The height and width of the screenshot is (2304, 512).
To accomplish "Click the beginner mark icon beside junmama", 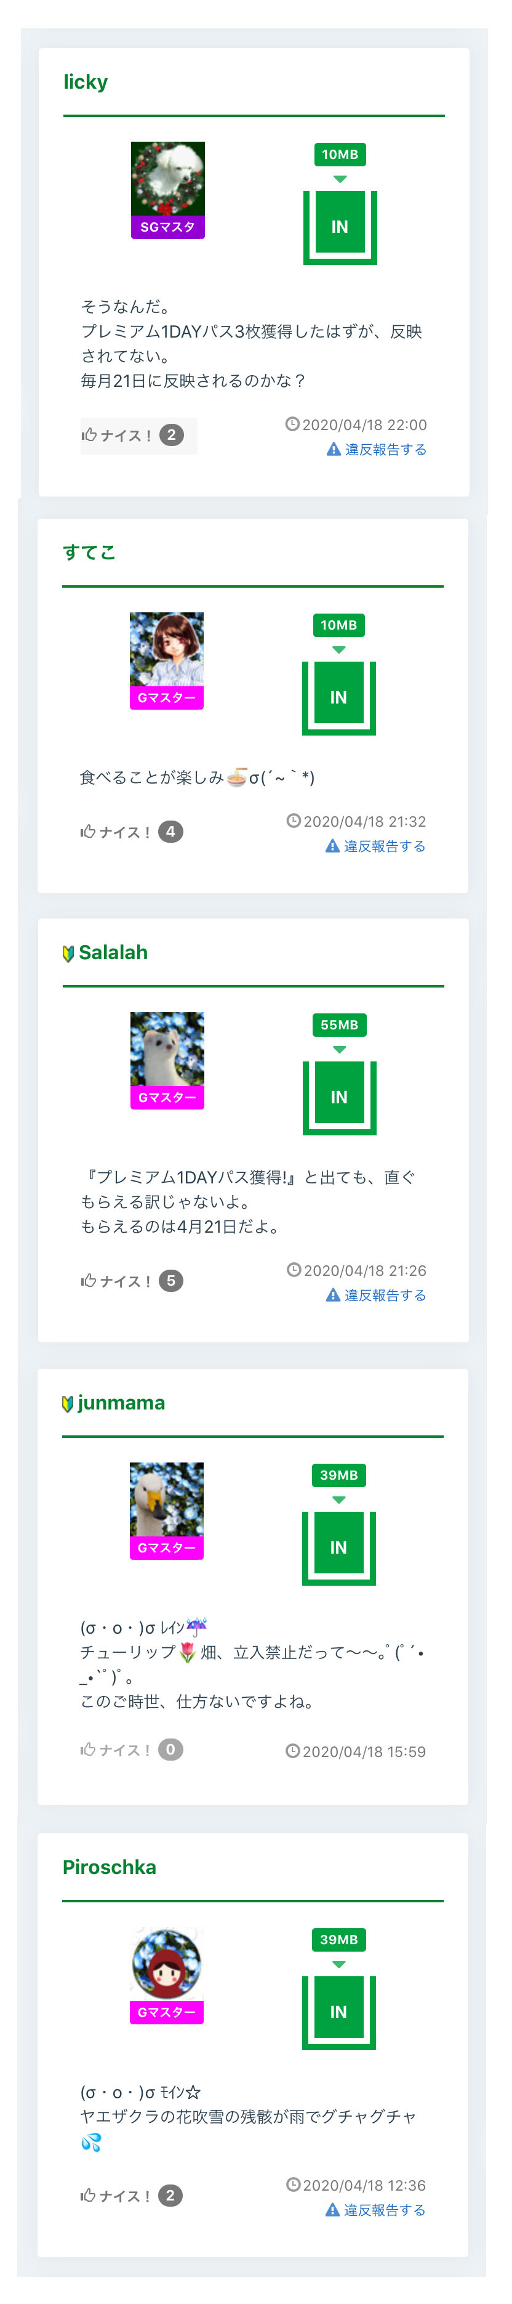I will pyautogui.click(x=68, y=1403).
